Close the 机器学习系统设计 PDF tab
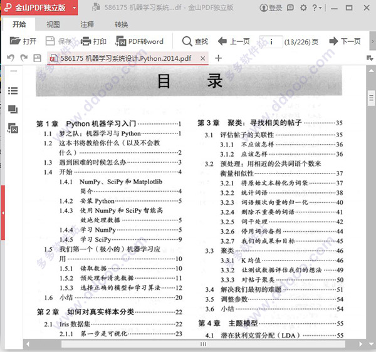 pos(202,58)
